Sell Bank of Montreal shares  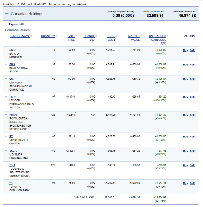click(192, 50)
